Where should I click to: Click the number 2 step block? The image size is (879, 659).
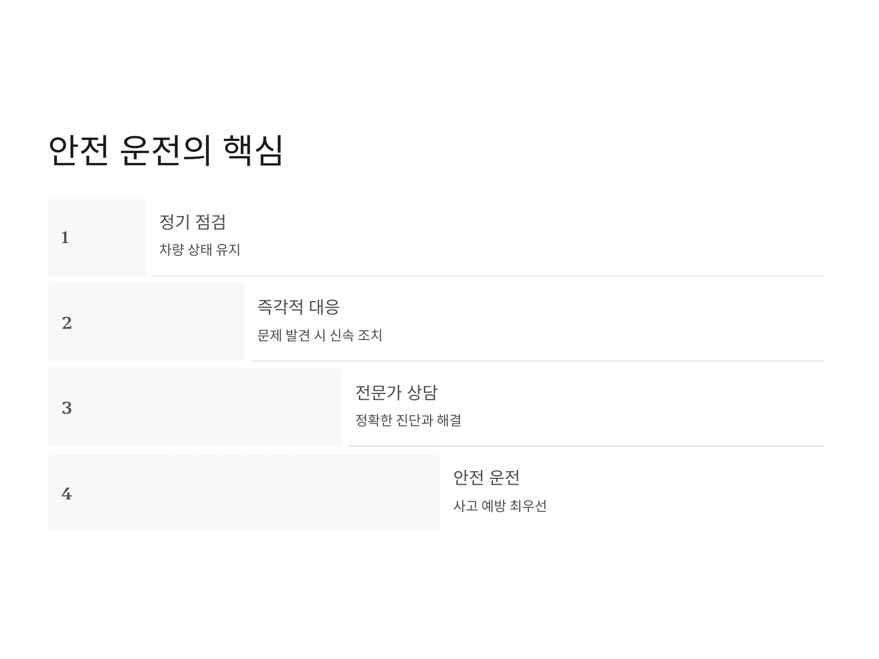click(145, 322)
